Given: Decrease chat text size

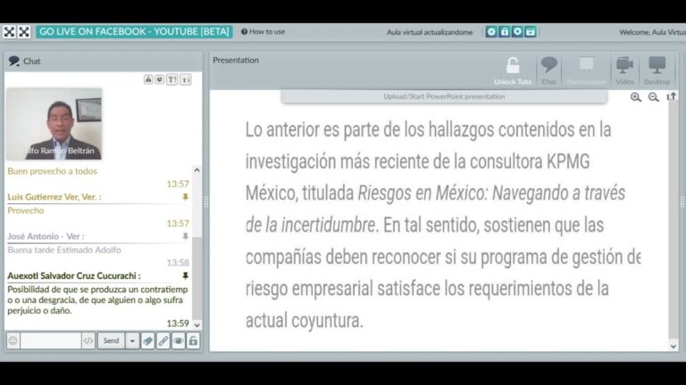Looking at the screenshot, I should pyautogui.click(x=186, y=79).
